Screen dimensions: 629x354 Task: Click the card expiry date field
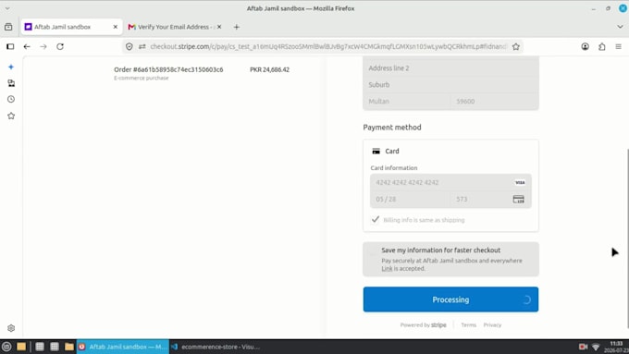click(x=410, y=200)
